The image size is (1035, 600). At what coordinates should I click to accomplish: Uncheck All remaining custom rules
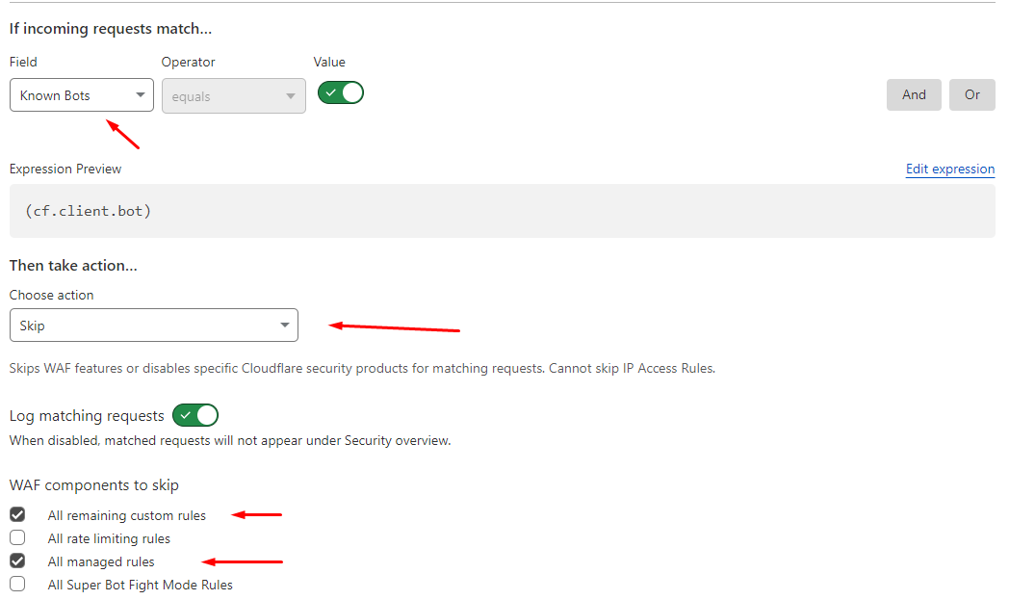point(18,514)
